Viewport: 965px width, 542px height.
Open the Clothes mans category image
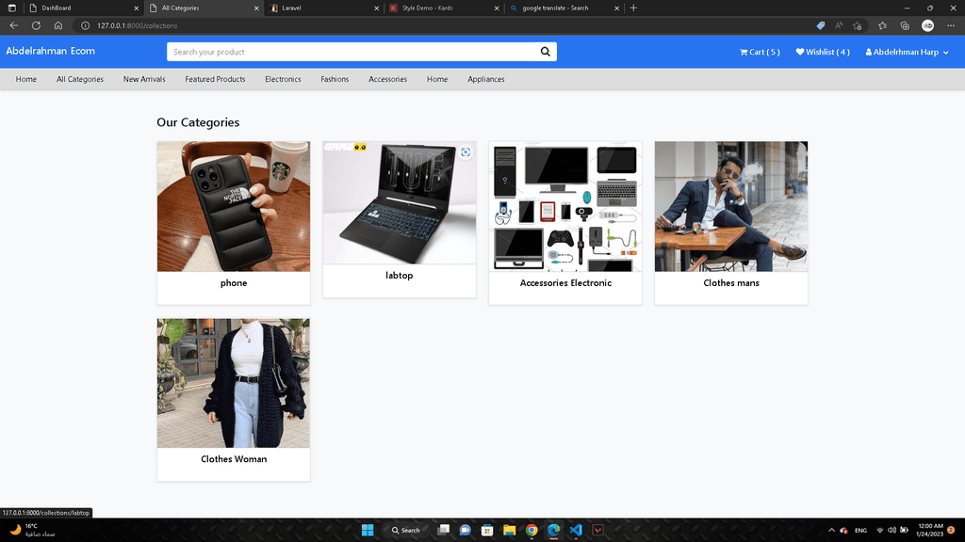(x=731, y=206)
